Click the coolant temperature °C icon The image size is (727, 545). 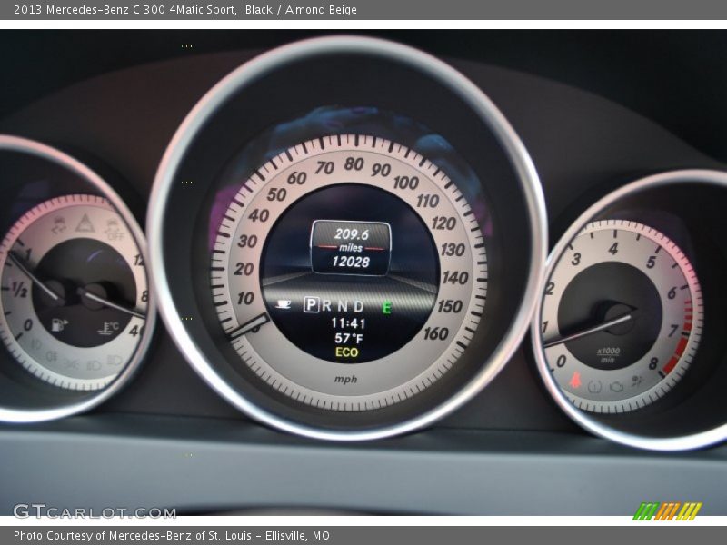[x=108, y=328]
